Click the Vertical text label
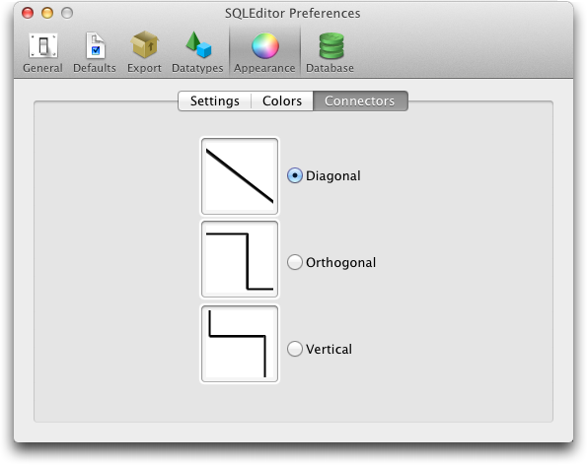The image size is (587, 465). pyautogui.click(x=329, y=349)
